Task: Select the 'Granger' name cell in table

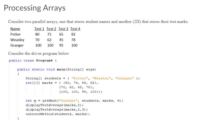Action: pyautogui.click(x=17, y=45)
